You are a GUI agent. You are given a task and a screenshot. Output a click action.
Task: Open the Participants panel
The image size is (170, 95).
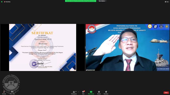pos(74,93)
